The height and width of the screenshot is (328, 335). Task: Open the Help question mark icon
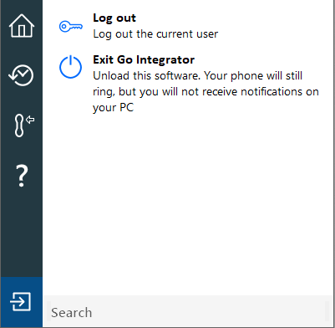(22, 176)
